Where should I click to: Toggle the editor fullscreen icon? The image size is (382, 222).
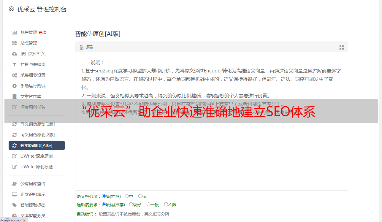pos(342,47)
